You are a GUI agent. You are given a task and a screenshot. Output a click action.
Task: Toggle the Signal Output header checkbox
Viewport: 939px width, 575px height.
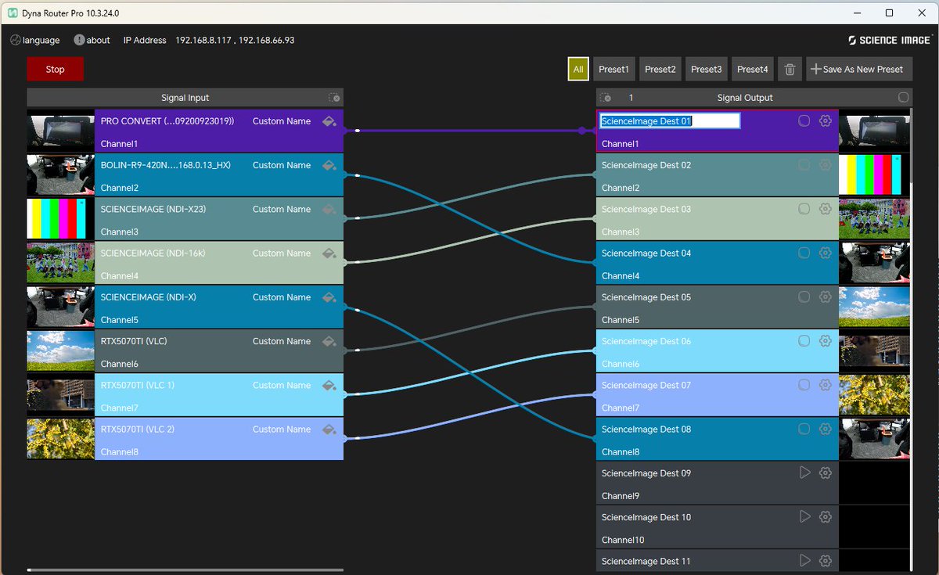coord(903,98)
